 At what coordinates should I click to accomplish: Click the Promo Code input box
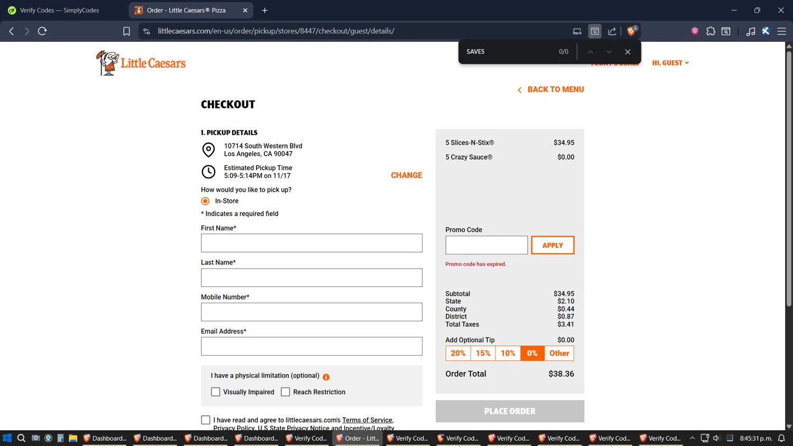[x=486, y=245]
